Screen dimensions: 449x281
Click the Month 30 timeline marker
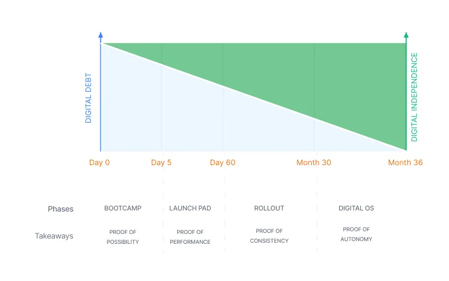[x=314, y=162]
